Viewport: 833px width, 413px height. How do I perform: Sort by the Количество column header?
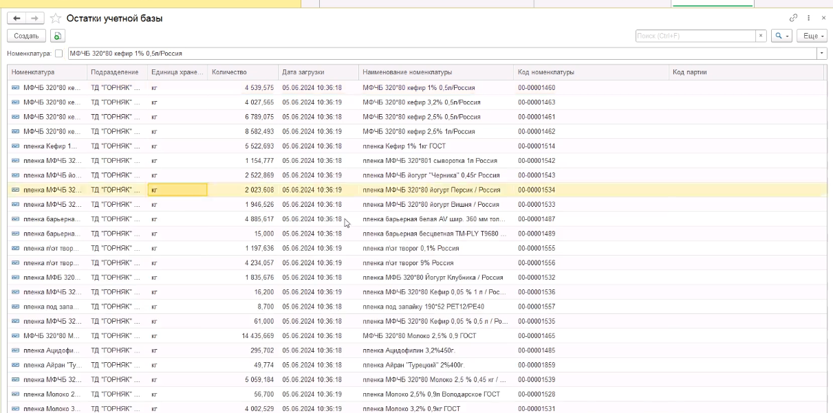tap(243, 72)
